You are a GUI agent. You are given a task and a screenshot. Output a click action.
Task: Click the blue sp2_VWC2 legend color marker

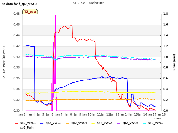42,123
